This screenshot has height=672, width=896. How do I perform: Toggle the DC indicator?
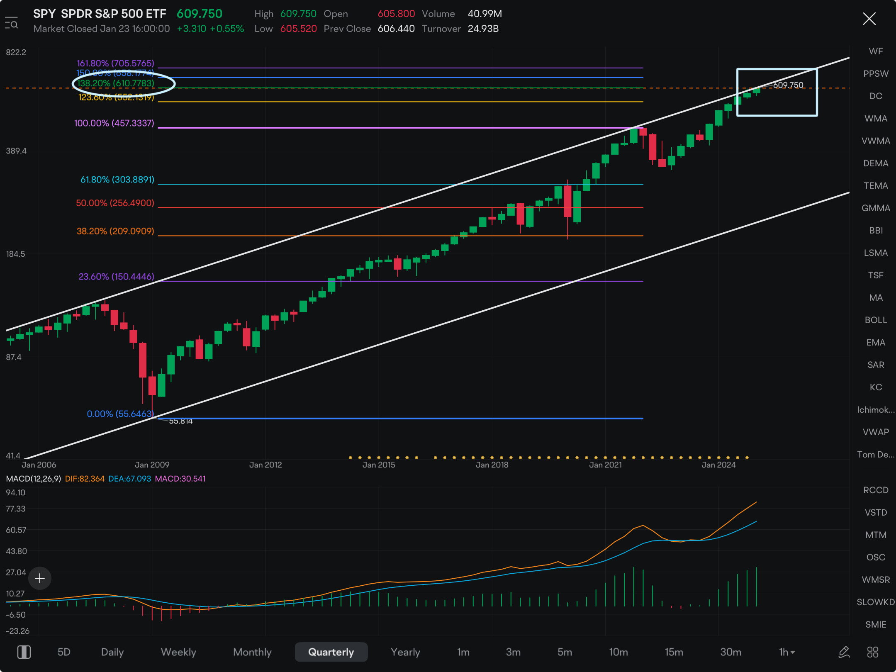(x=876, y=96)
